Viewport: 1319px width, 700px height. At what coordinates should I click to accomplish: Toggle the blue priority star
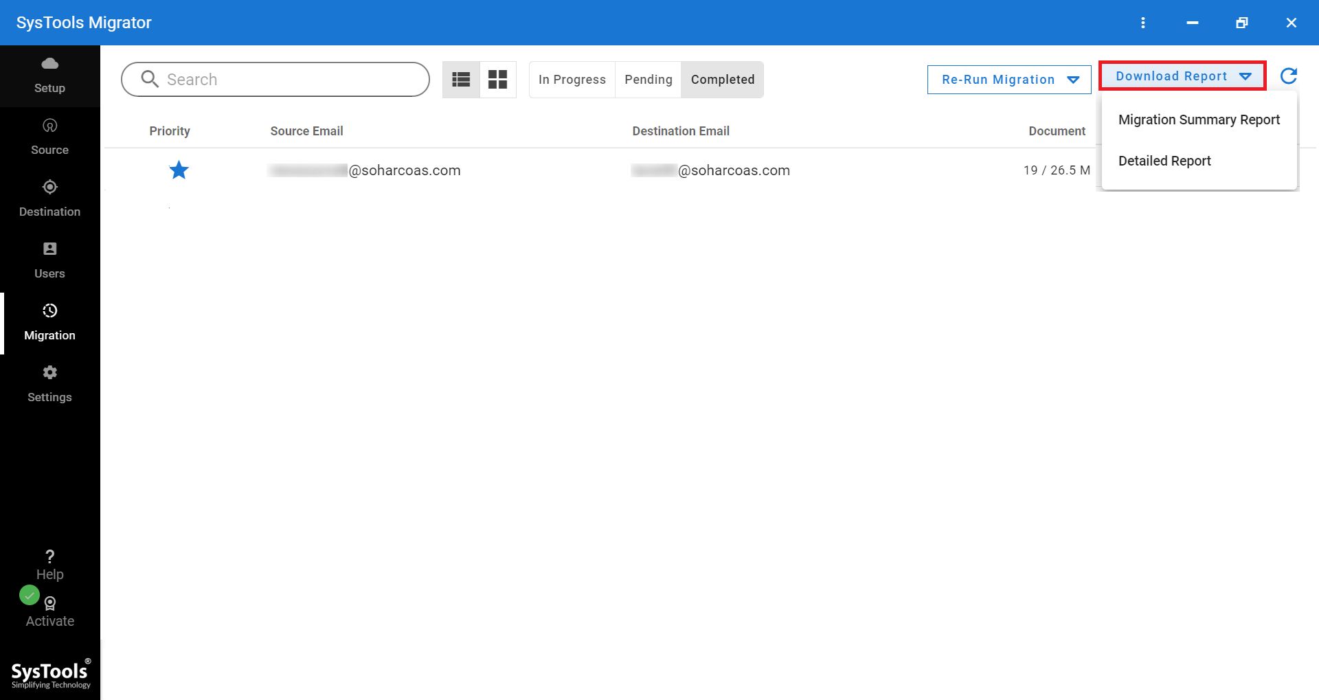click(179, 170)
